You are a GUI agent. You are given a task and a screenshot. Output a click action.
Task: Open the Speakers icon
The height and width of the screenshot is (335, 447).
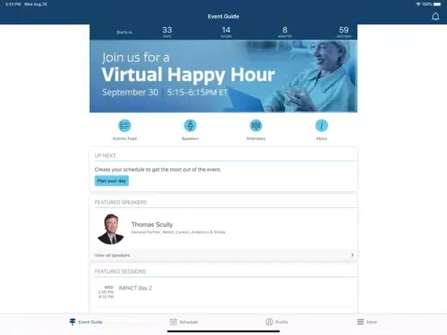[190, 125]
